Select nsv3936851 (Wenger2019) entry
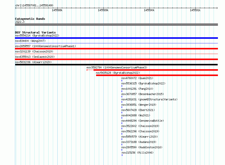This screenshot has height=165, width=225. tap(139, 105)
